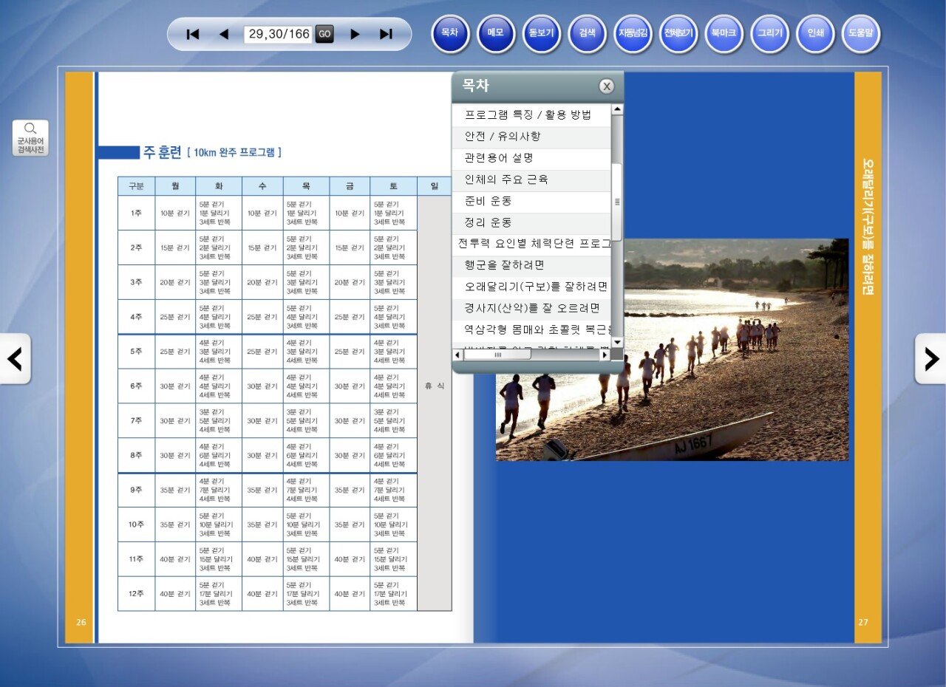946x687 pixels.
Task: Start 자동넘김 auto page turn
Action: point(633,34)
